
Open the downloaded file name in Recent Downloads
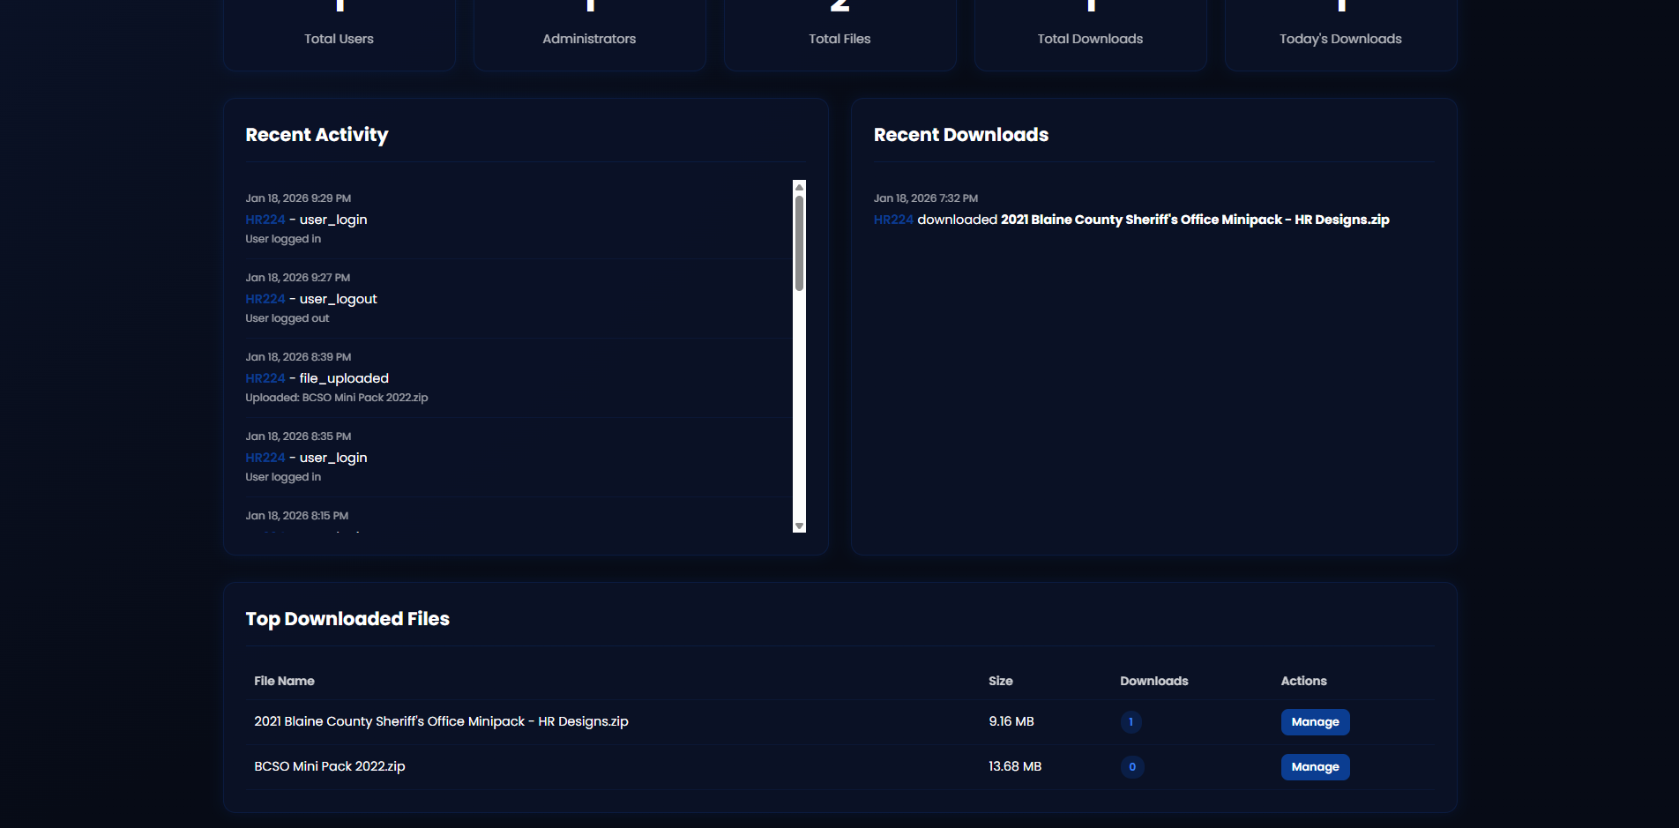(x=1194, y=220)
